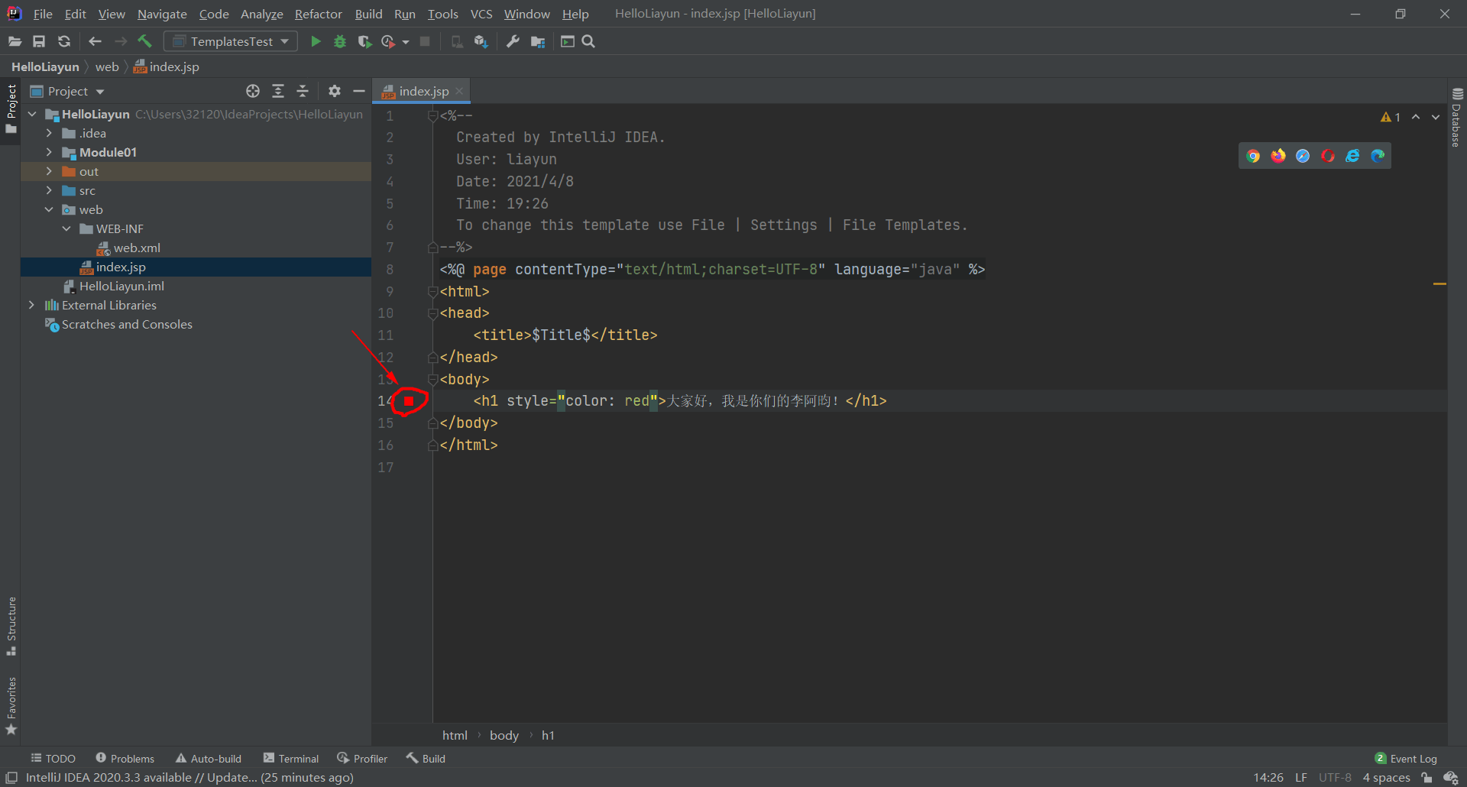This screenshot has height=787, width=1467.
Task: Open the Event Log
Action: (x=1406, y=758)
